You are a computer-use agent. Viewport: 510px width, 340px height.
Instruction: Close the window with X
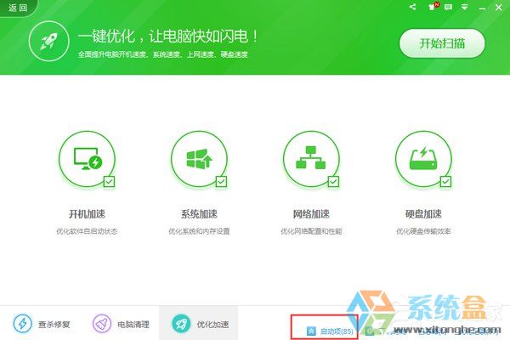498,7
